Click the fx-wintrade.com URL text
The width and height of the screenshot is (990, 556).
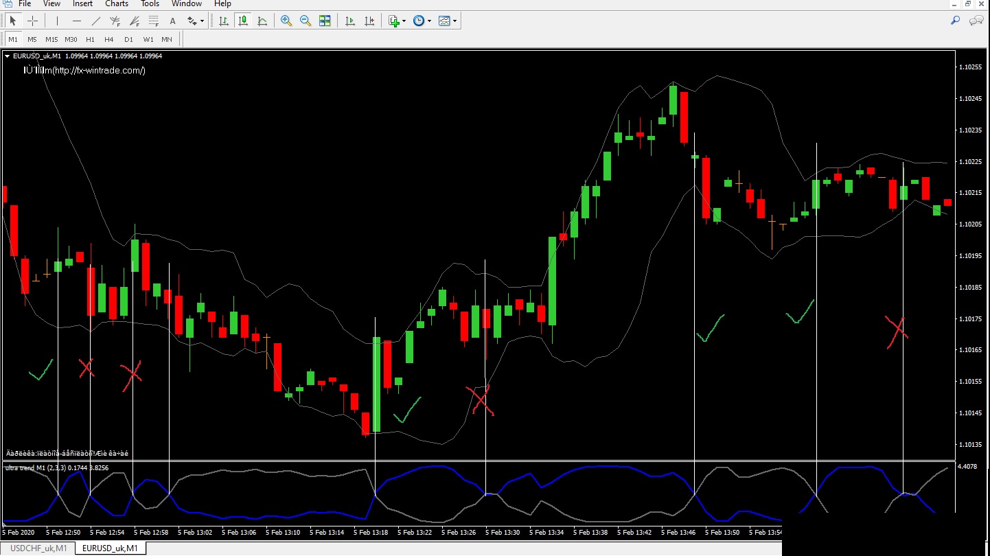(x=99, y=70)
